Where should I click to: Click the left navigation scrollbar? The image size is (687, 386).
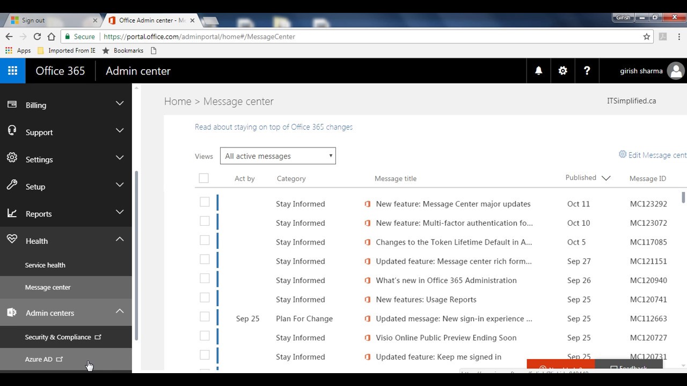click(136, 256)
